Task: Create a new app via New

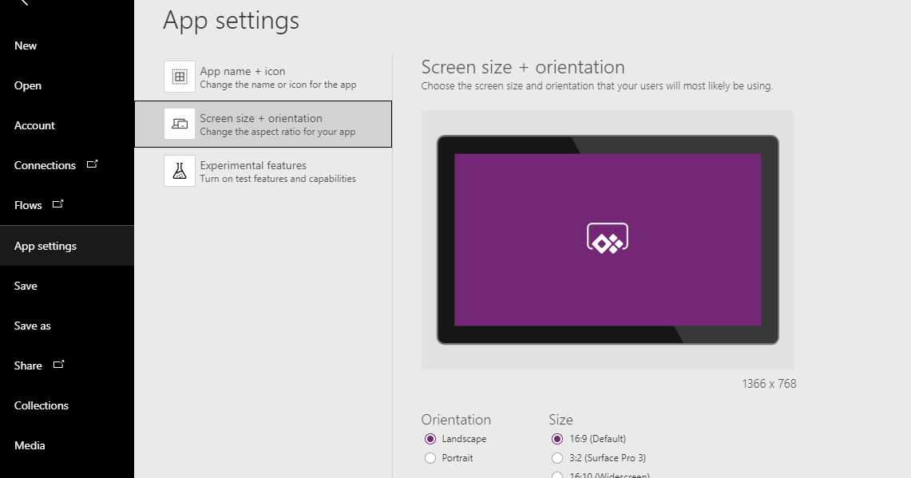Action: [25, 45]
